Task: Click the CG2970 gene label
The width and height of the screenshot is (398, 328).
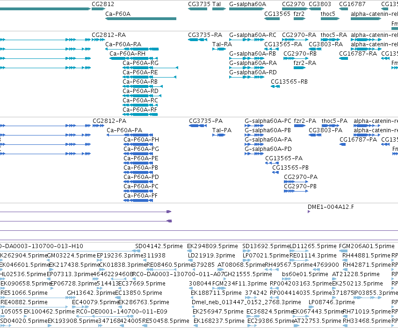Action: (x=293, y=4)
